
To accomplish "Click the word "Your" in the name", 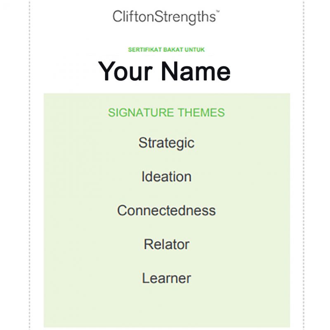I will (x=126, y=71).
